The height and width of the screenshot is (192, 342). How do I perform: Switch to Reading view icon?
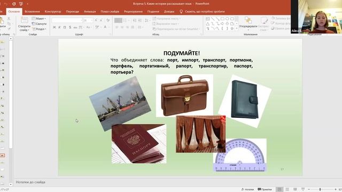(295, 189)
